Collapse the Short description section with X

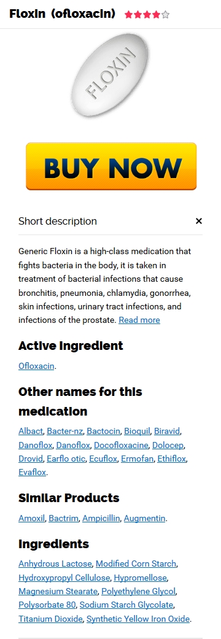point(198,221)
